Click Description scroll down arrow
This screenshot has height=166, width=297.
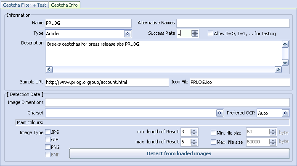click(285, 62)
